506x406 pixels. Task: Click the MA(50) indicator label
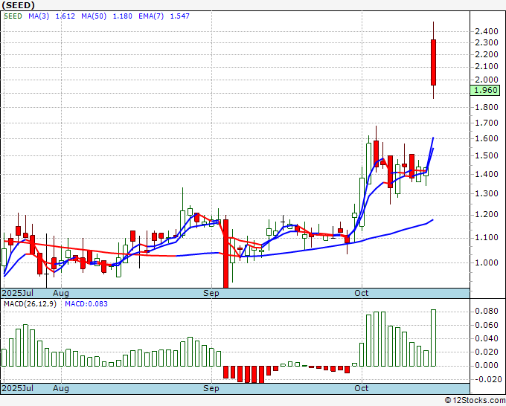point(94,16)
